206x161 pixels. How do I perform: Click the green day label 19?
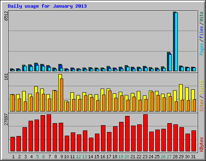(121, 157)
